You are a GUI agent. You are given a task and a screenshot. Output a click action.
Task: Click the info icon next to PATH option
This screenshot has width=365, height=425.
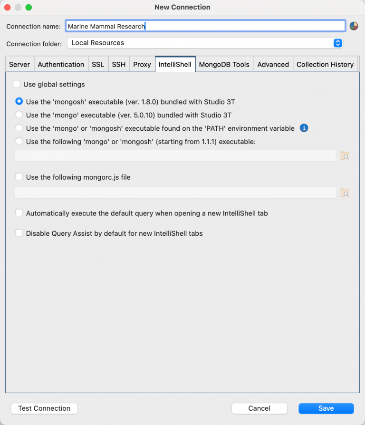304,128
